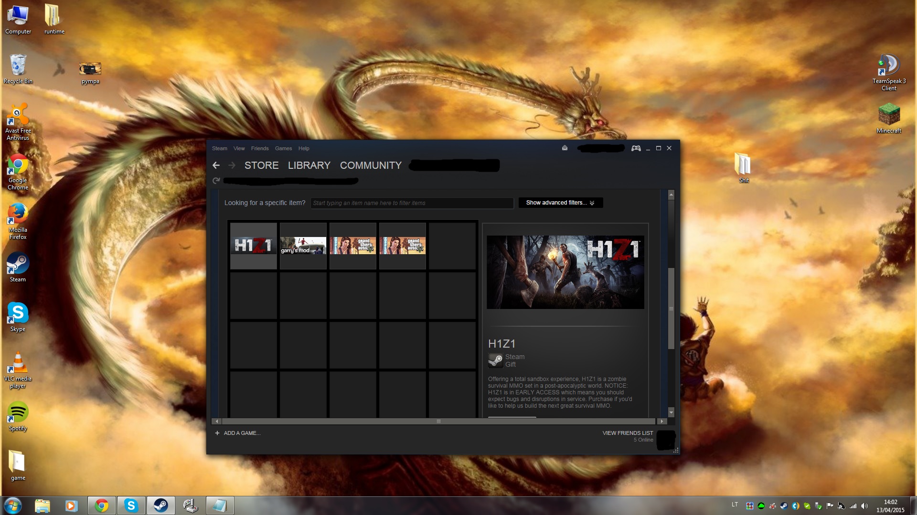
Task: Select the Steam desktop shortcut
Action: pyautogui.click(x=18, y=267)
